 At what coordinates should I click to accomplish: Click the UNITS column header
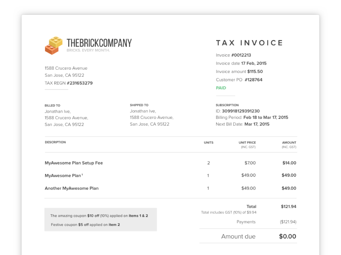tap(208, 143)
